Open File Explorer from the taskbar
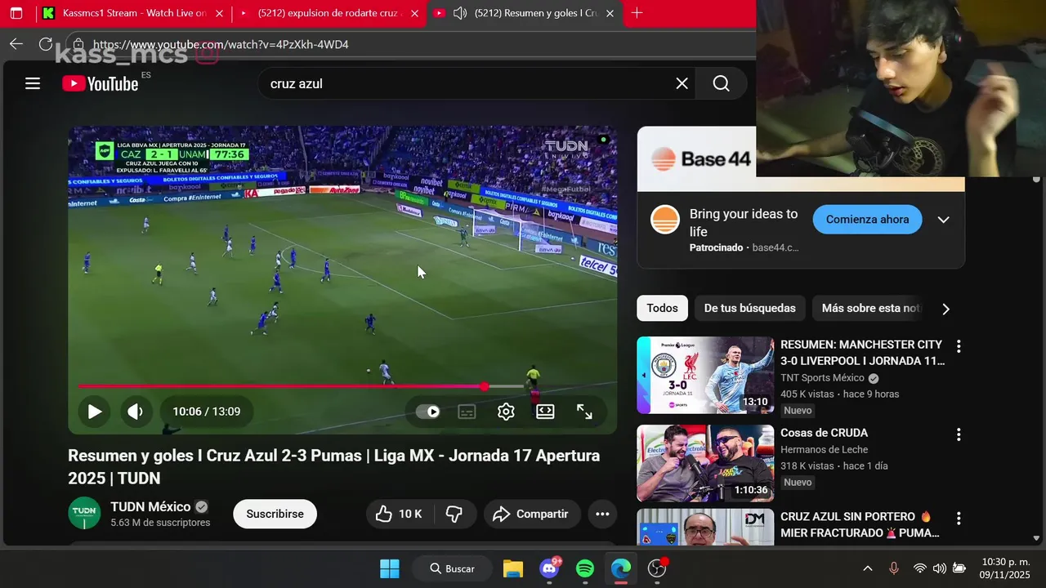The height and width of the screenshot is (588, 1046). [x=512, y=568]
